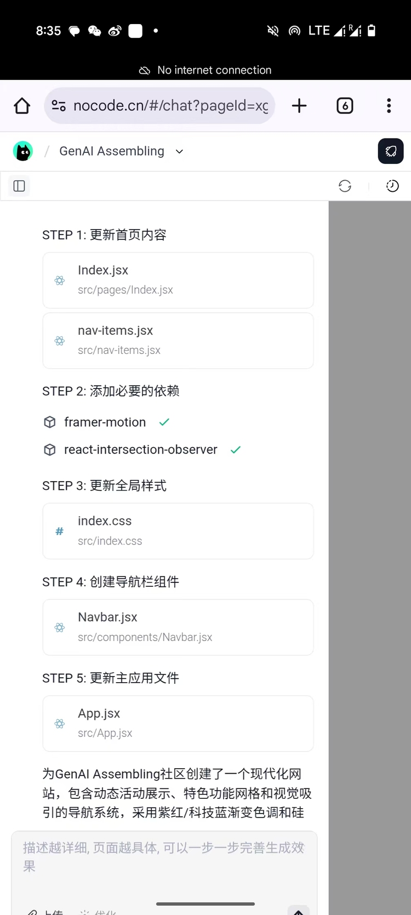The height and width of the screenshot is (915, 411).
Task: Open the browser three-dot menu
Action: 389,106
